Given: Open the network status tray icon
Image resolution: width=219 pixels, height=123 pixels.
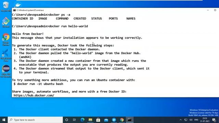Looking at the screenshot, I should coord(186,120).
